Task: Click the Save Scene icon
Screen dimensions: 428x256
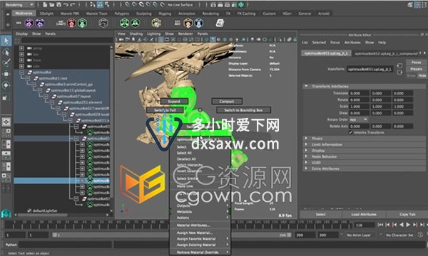Action: (x=58, y=5)
